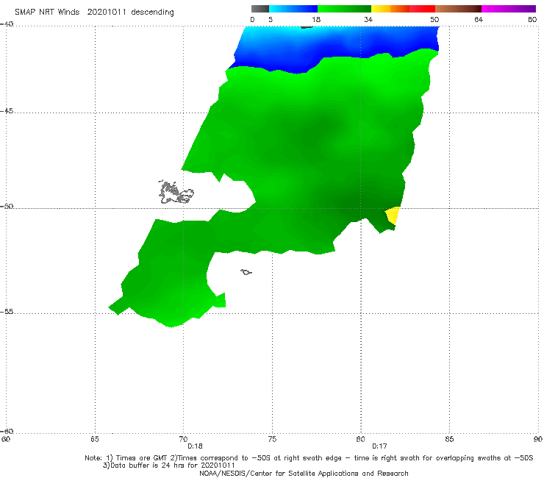Click the green segment of the color bar
Image resolution: width=544 pixels, height=478 pixels.
coord(344,9)
